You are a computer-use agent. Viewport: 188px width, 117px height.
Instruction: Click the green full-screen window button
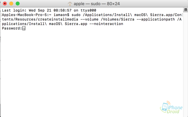(x=18, y=3)
